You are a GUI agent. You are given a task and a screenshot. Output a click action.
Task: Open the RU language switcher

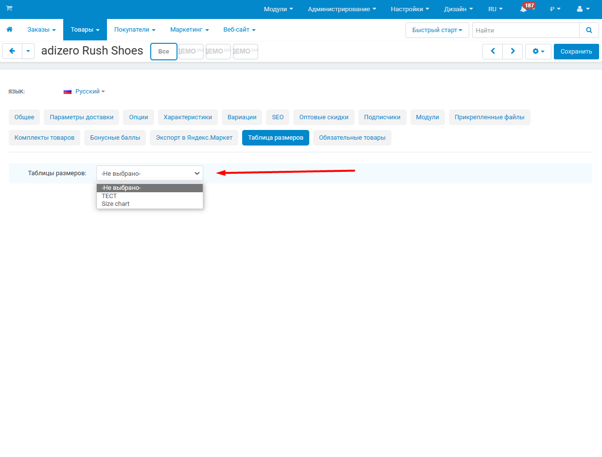(496, 9)
